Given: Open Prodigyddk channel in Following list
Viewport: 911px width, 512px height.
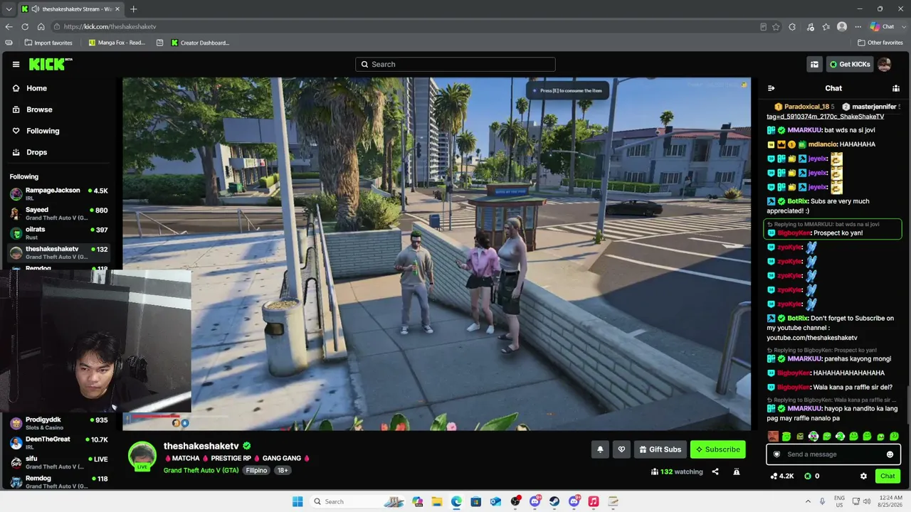Looking at the screenshot, I should point(59,423).
